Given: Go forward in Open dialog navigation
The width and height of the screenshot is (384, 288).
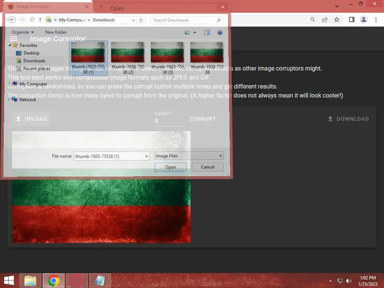Looking at the screenshot, I should pyautogui.click(x=22, y=20).
